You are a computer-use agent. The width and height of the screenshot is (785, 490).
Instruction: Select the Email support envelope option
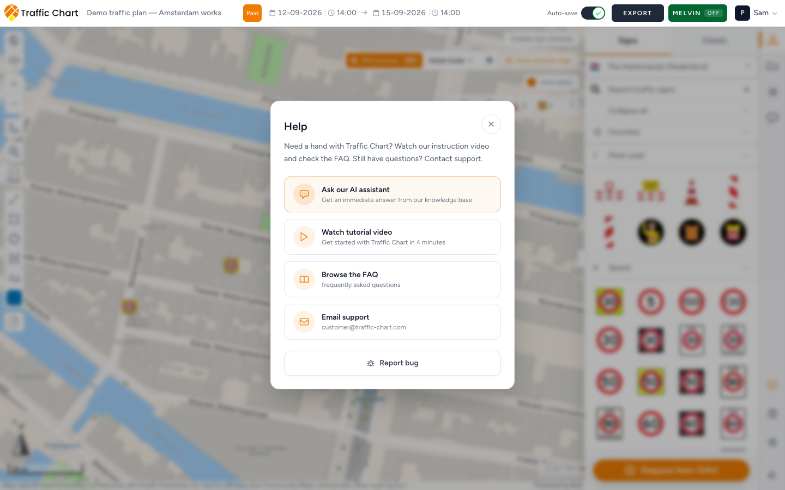click(392, 322)
